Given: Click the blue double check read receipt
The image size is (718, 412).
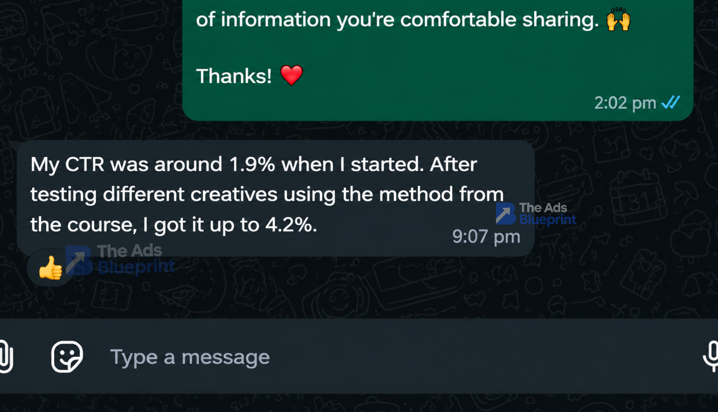Looking at the screenshot, I should tap(670, 103).
